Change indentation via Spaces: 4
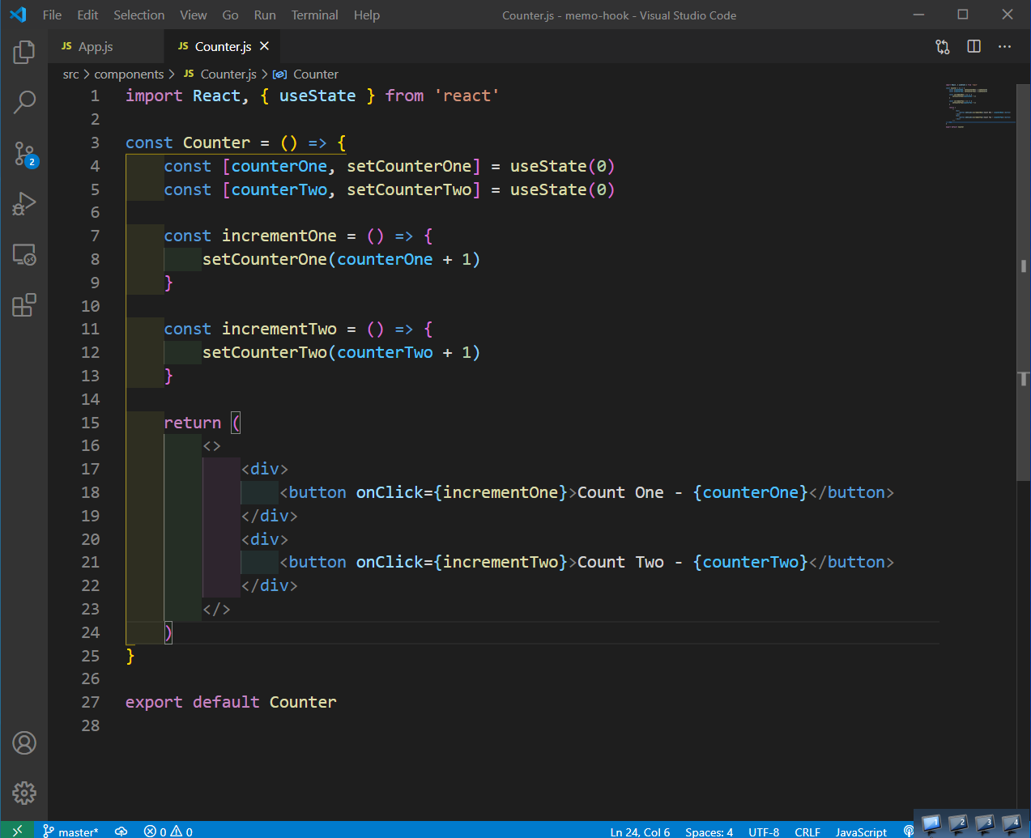The height and width of the screenshot is (838, 1031). [709, 832]
